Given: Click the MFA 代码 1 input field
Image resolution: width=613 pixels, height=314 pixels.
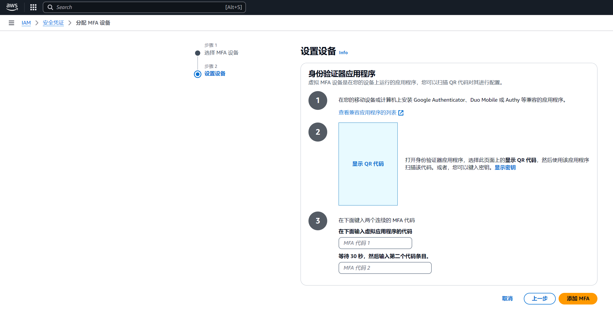Looking at the screenshot, I should click(x=375, y=243).
